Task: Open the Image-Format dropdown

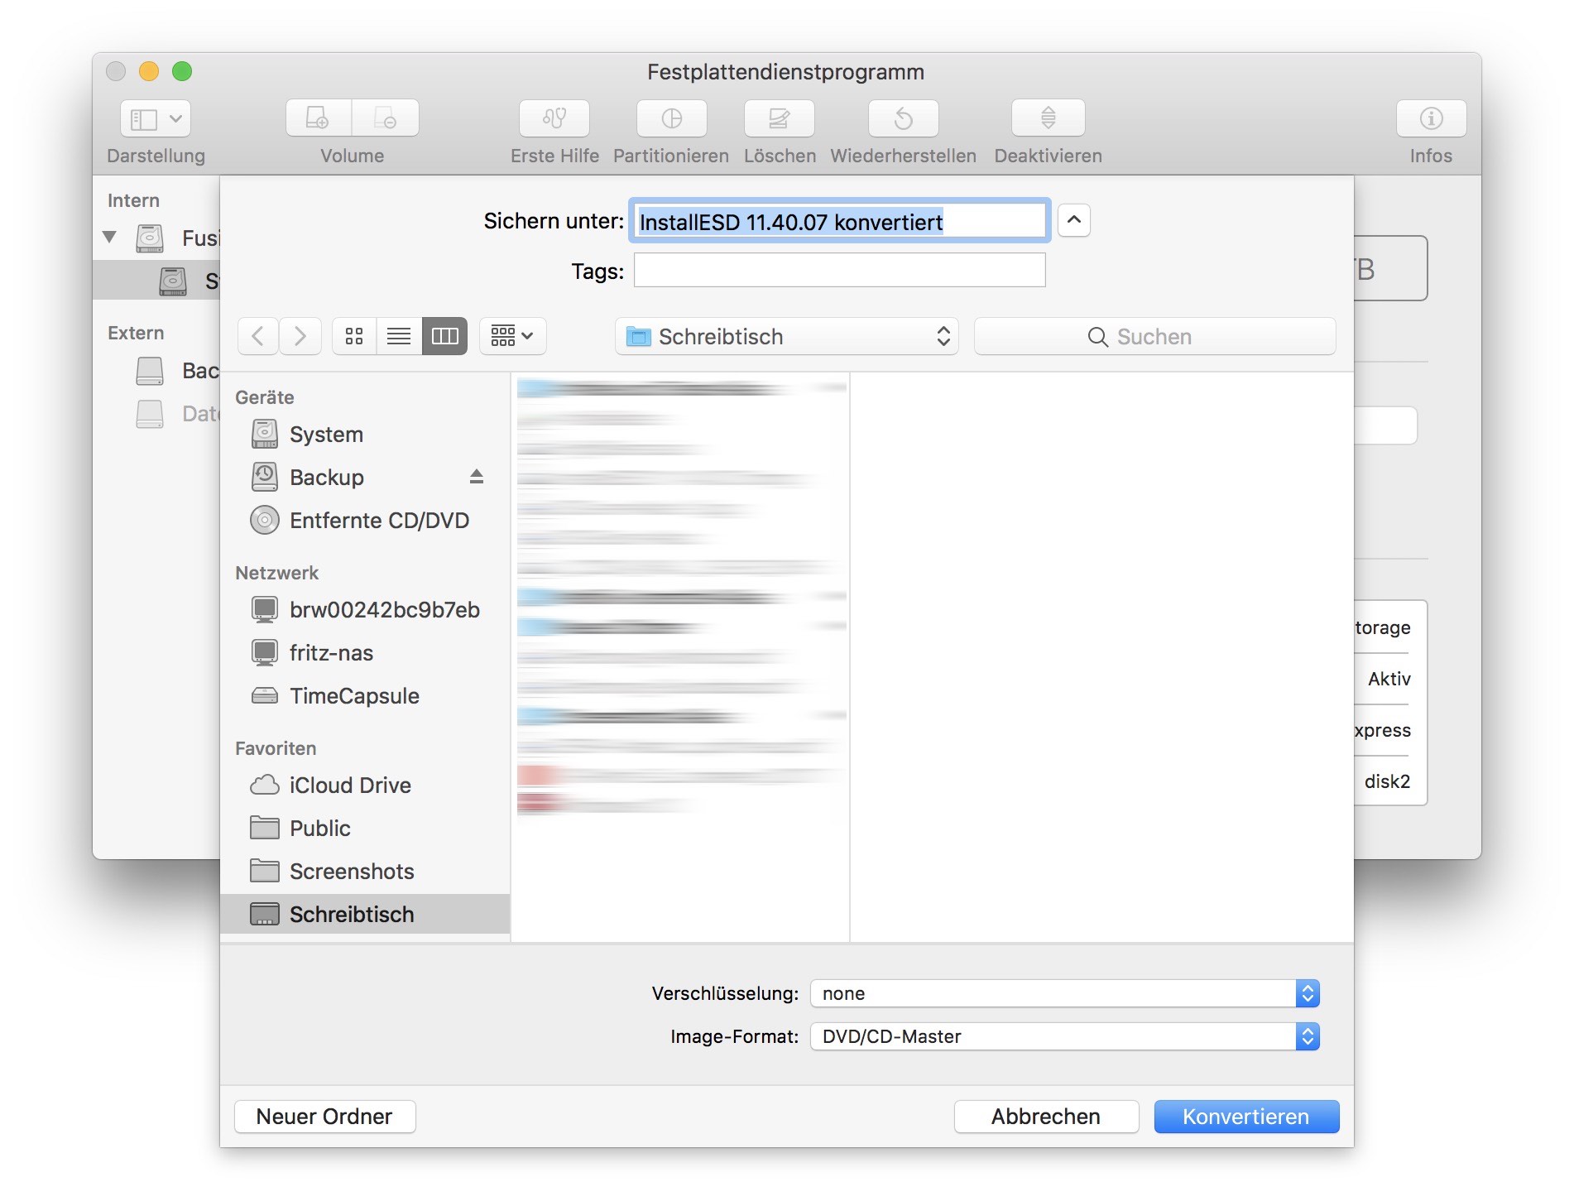Action: point(1064,1036)
